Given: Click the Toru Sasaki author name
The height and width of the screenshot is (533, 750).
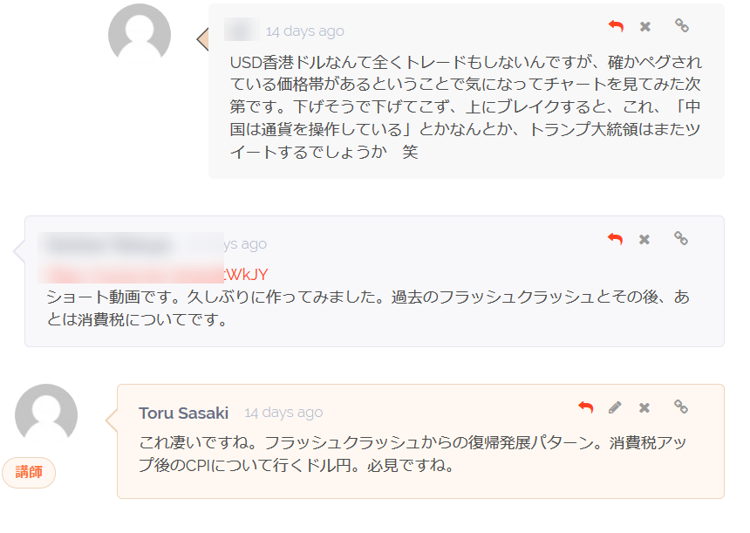Looking at the screenshot, I should [x=184, y=413].
